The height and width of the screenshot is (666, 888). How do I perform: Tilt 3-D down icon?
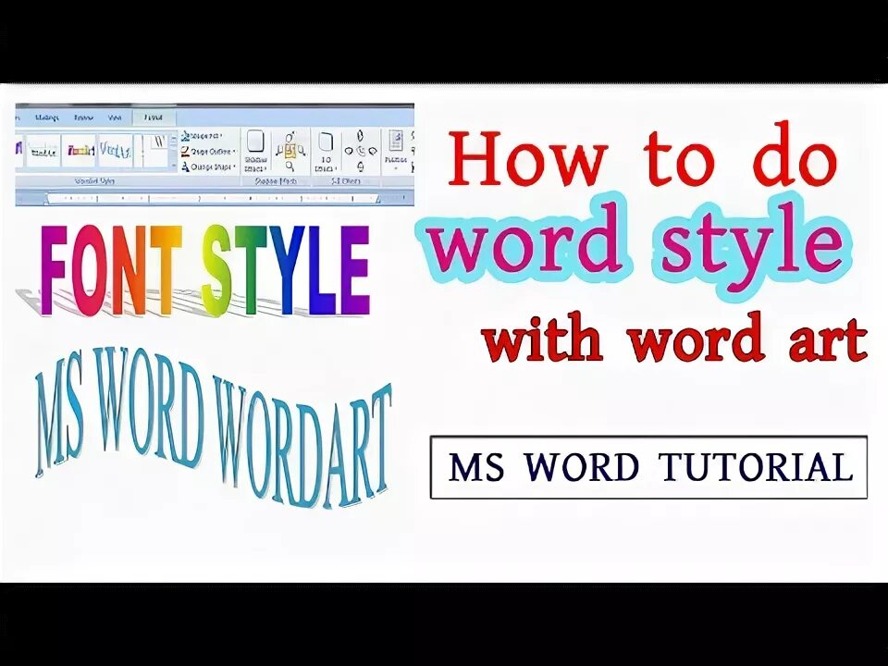361,166
